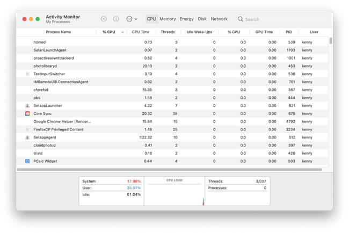The width and height of the screenshot is (349, 233).
Task: Select the cloudphotod process
Action: coord(44,145)
